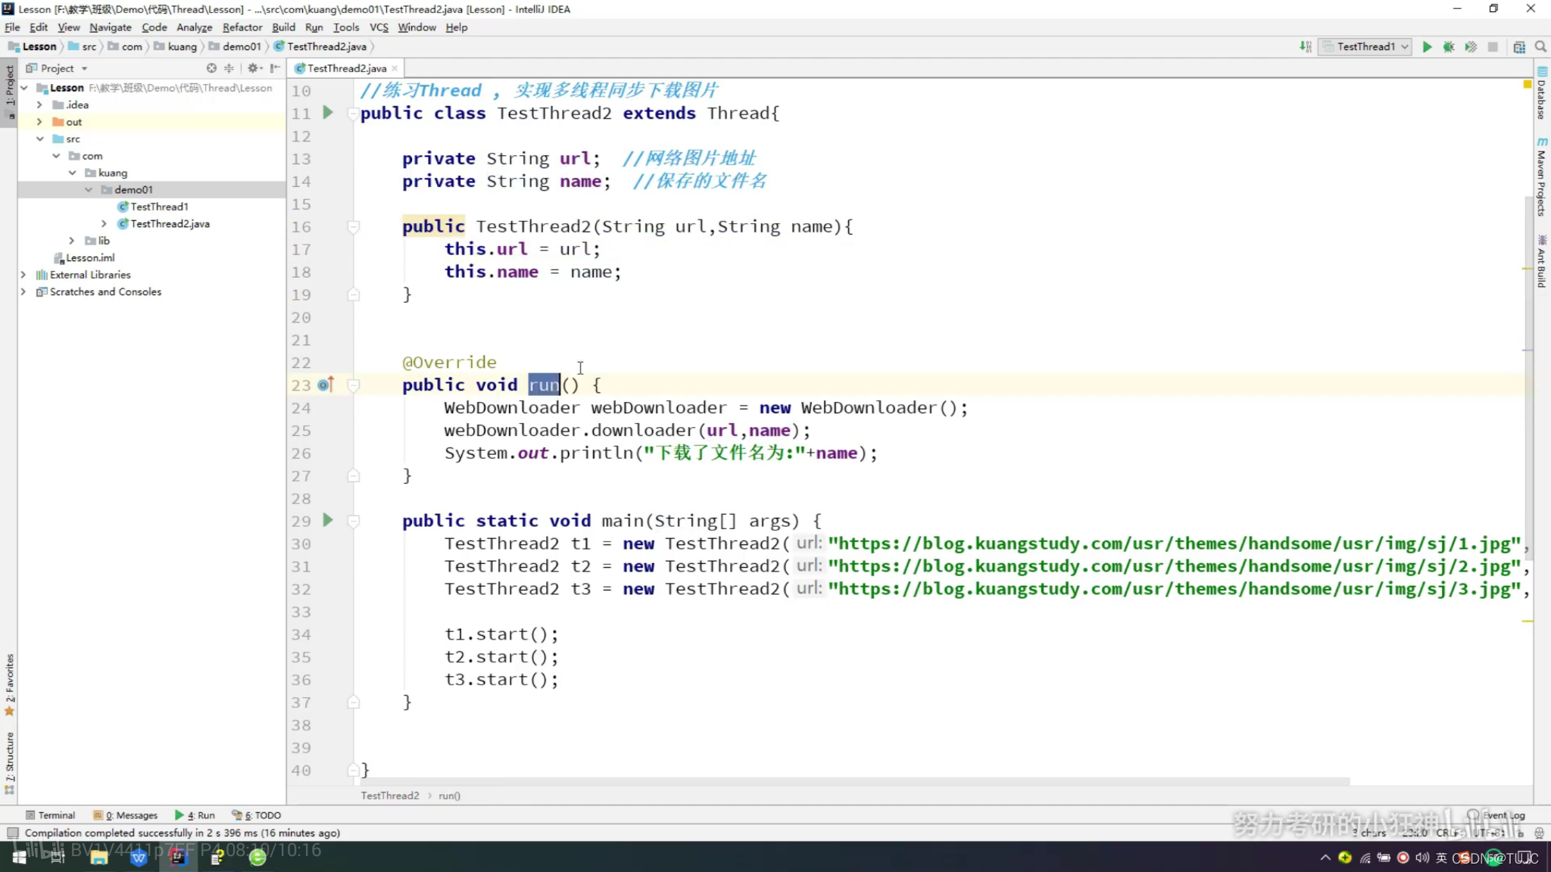Open Project panel settings gear icon
1551x872 pixels.
254,68
